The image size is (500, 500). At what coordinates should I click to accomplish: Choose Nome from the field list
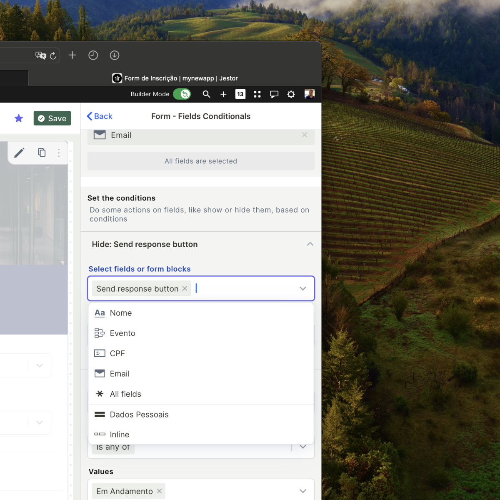pos(201,313)
